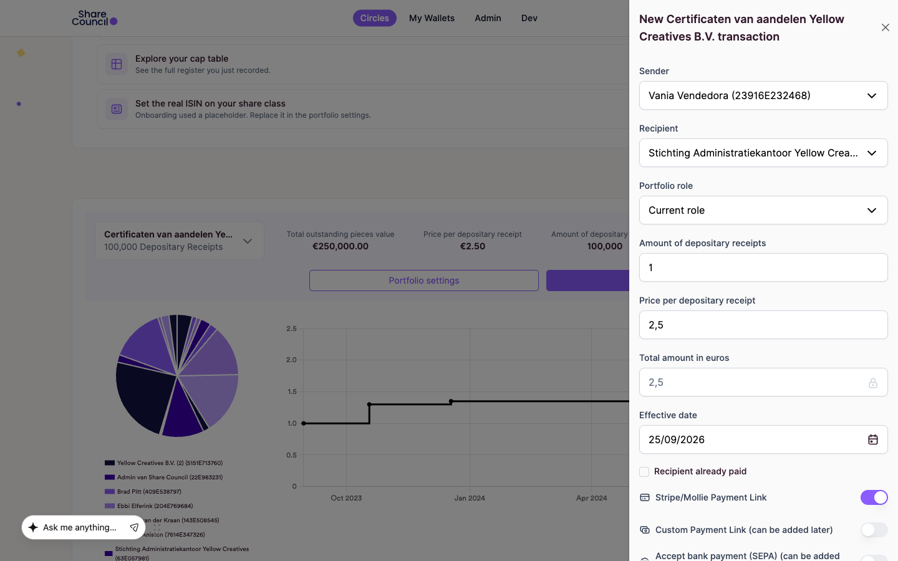Open the Explore your cap table card
Screen dimensions: 898x561
(x=363, y=64)
